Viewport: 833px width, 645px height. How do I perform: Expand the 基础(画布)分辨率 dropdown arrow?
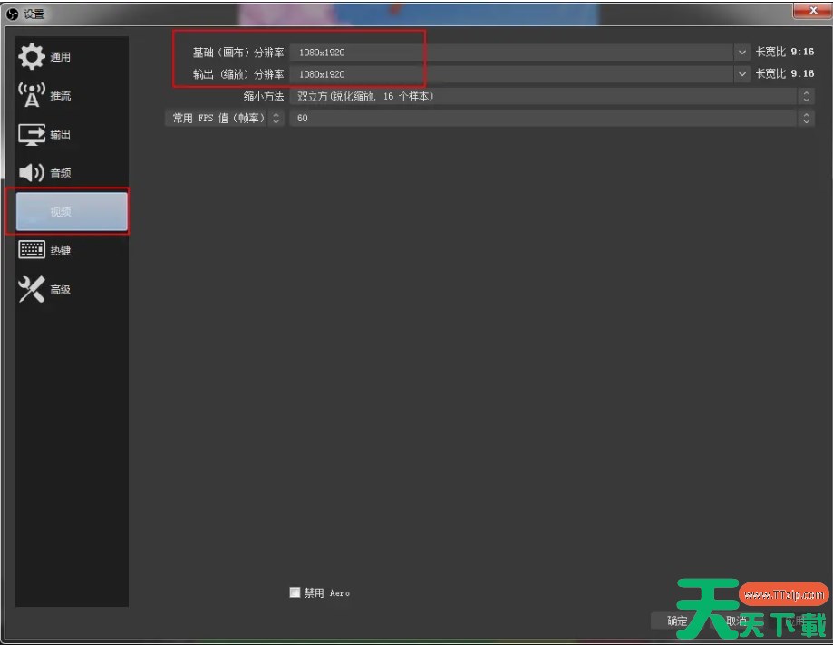coord(741,52)
